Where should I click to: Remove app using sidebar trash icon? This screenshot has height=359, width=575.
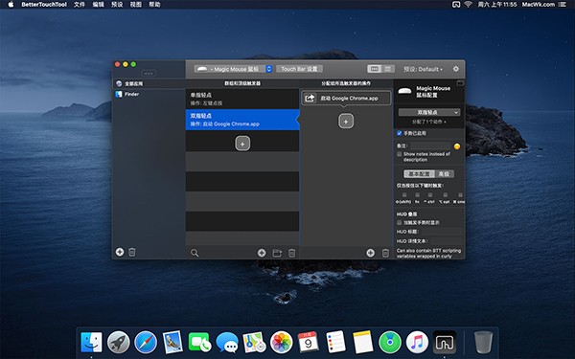(132, 252)
